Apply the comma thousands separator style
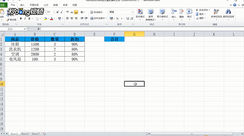 pyautogui.click(x=122, y=19)
